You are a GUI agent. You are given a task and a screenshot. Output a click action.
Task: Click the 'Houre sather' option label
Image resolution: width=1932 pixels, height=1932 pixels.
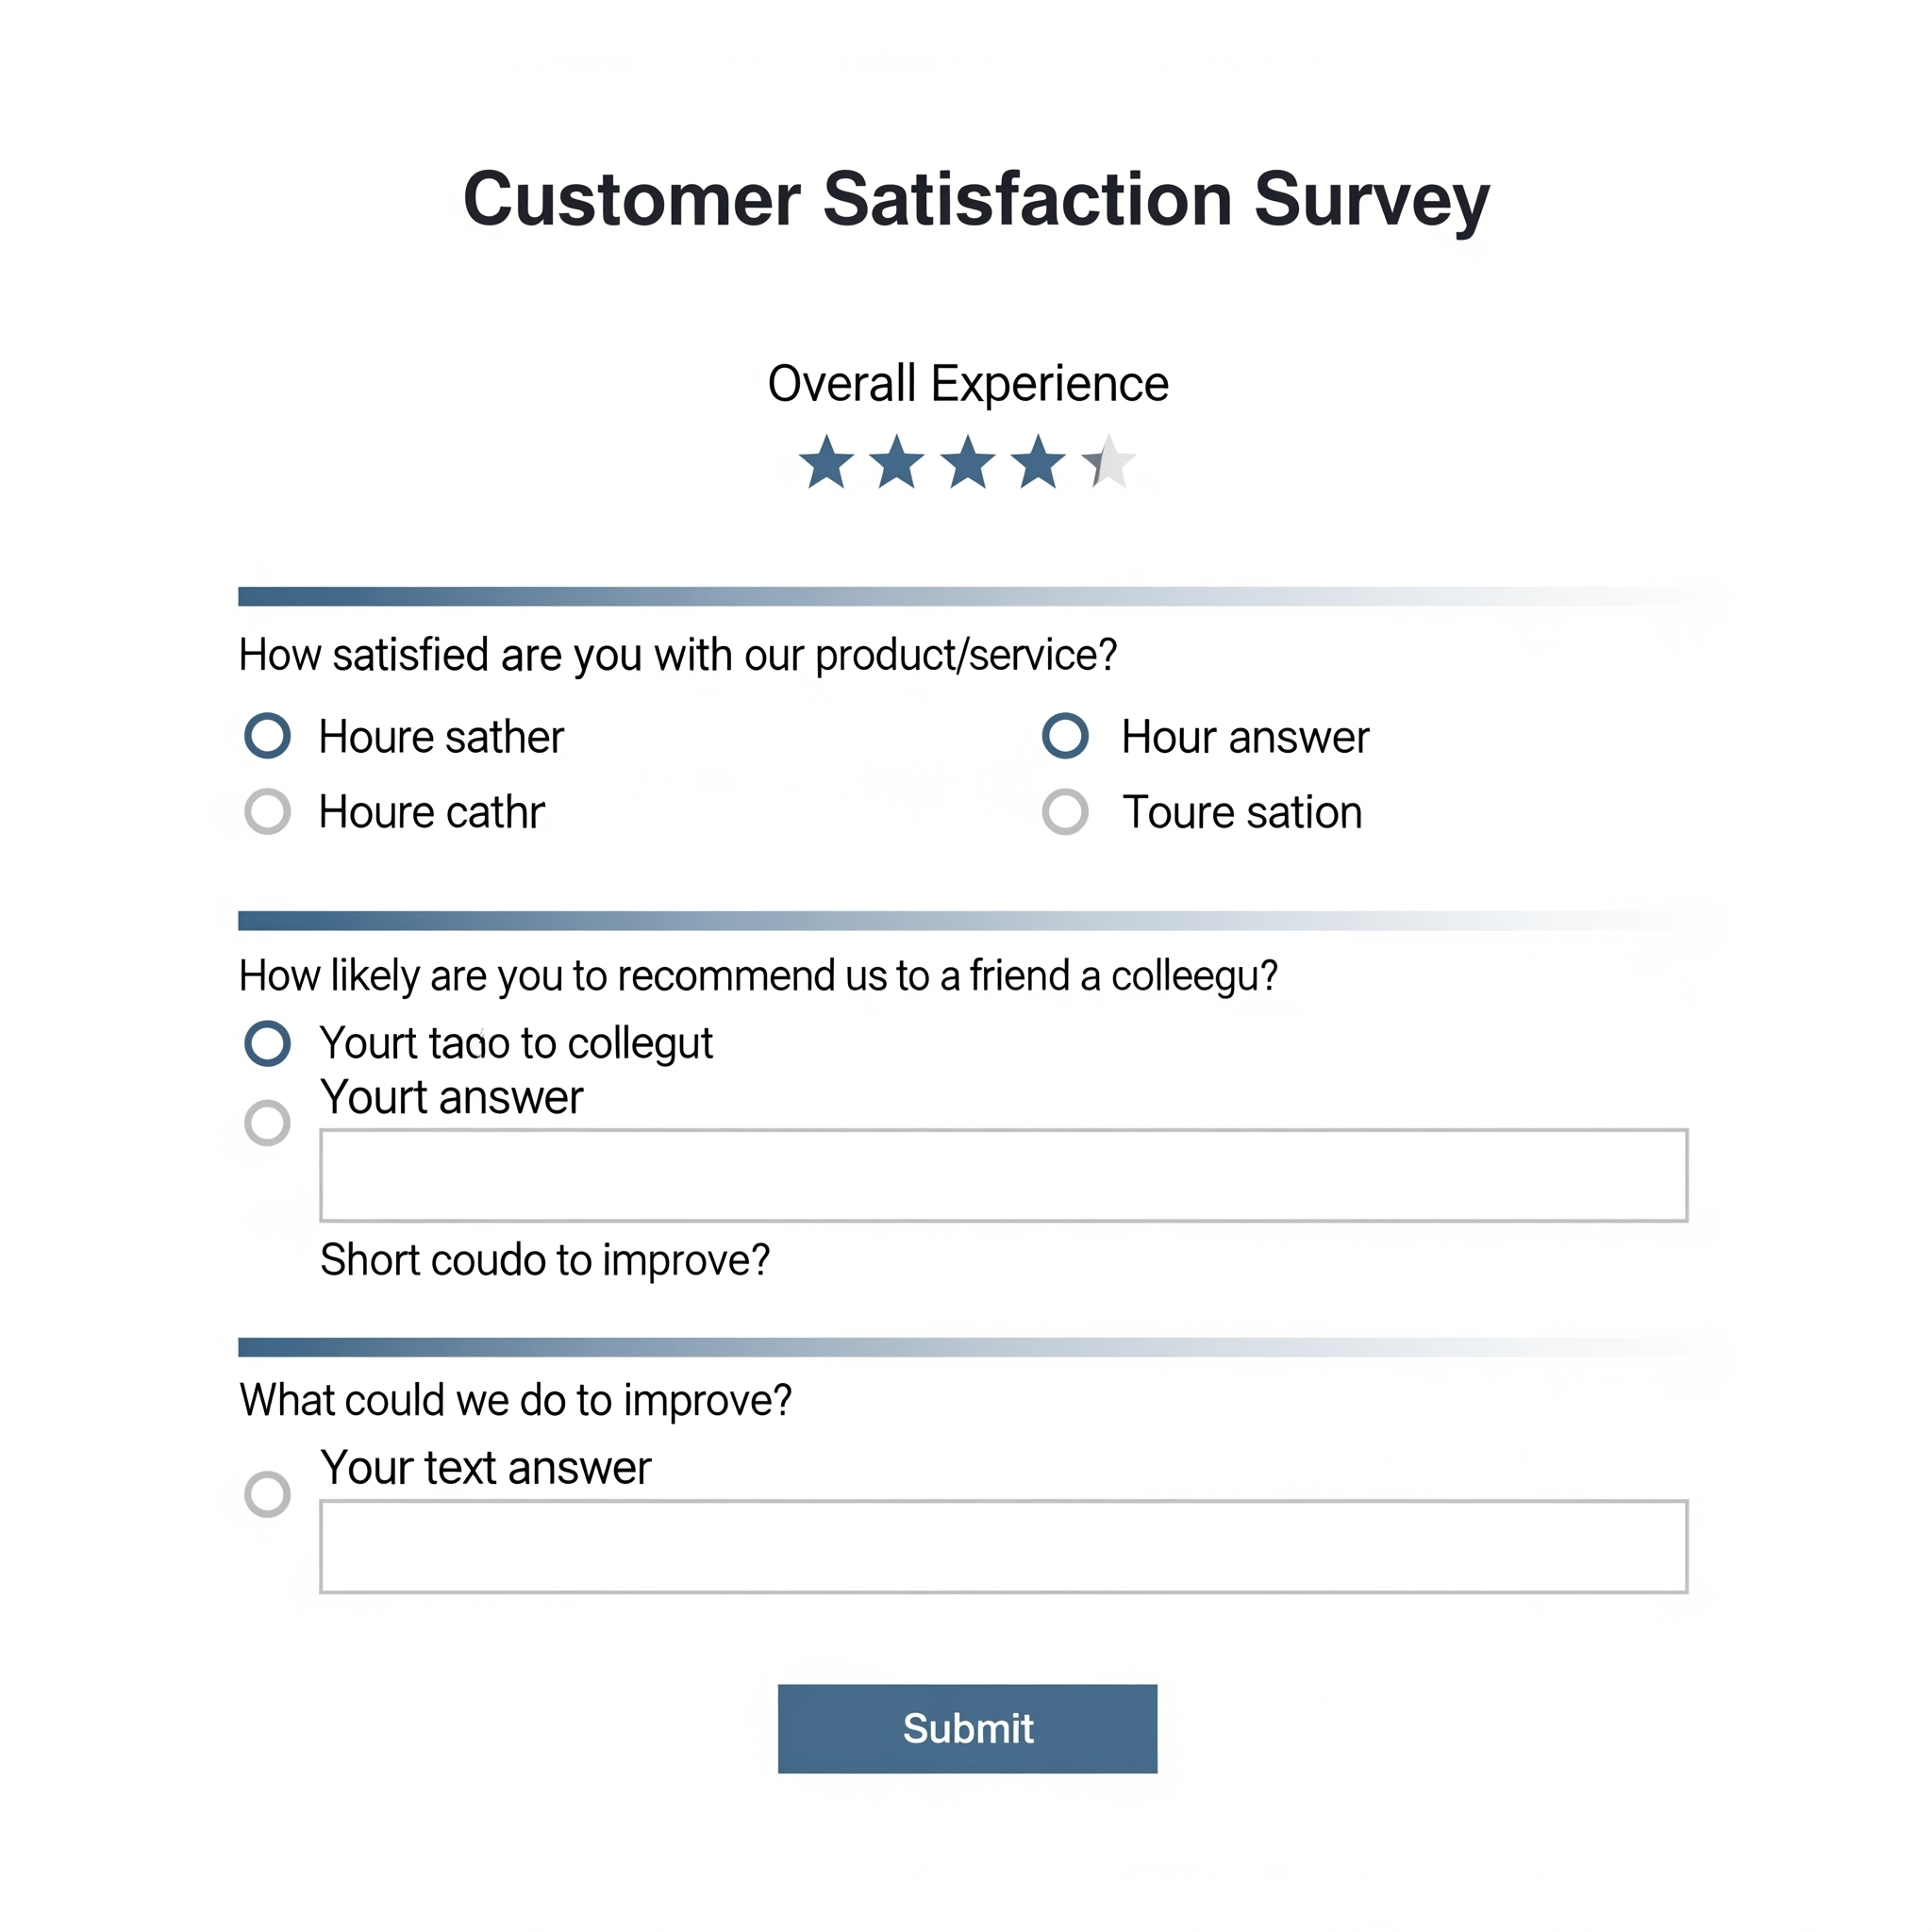click(x=441, y=738)
